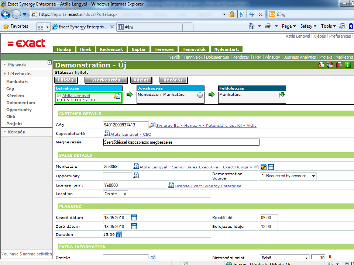Viewport: 354px width, 265px height.
Task: Click the Refresh page icon
Action: pyautogui.click(x=251, y=14)
